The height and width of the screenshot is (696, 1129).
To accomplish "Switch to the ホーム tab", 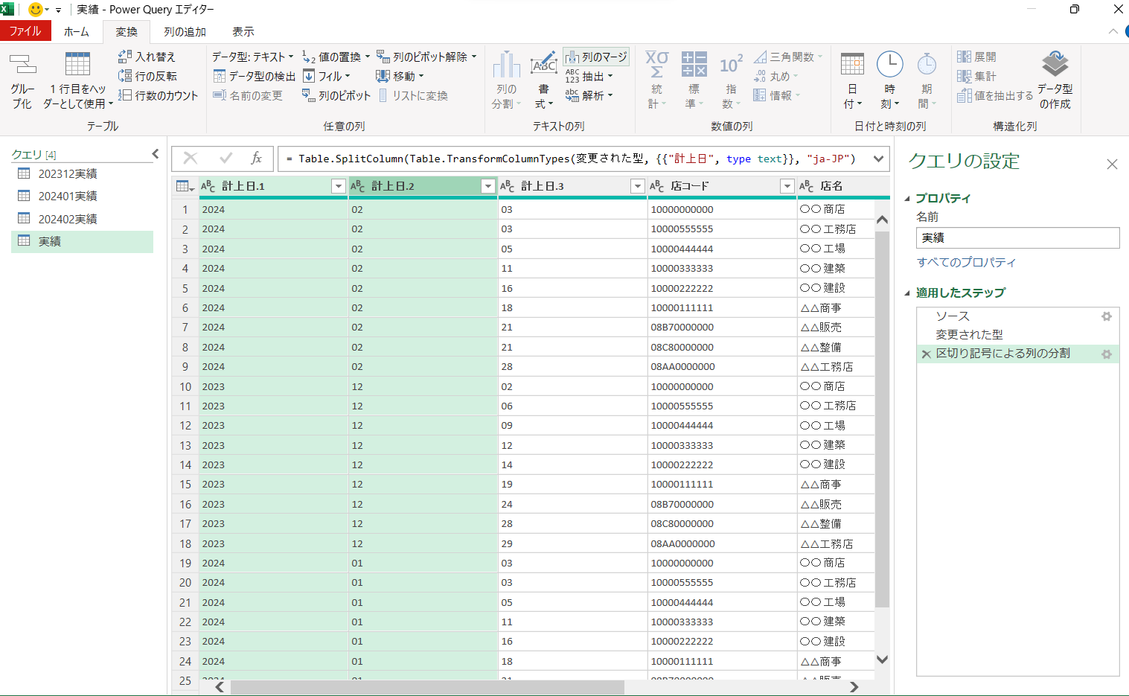I will pyautogui.click(x=76, y=31).
